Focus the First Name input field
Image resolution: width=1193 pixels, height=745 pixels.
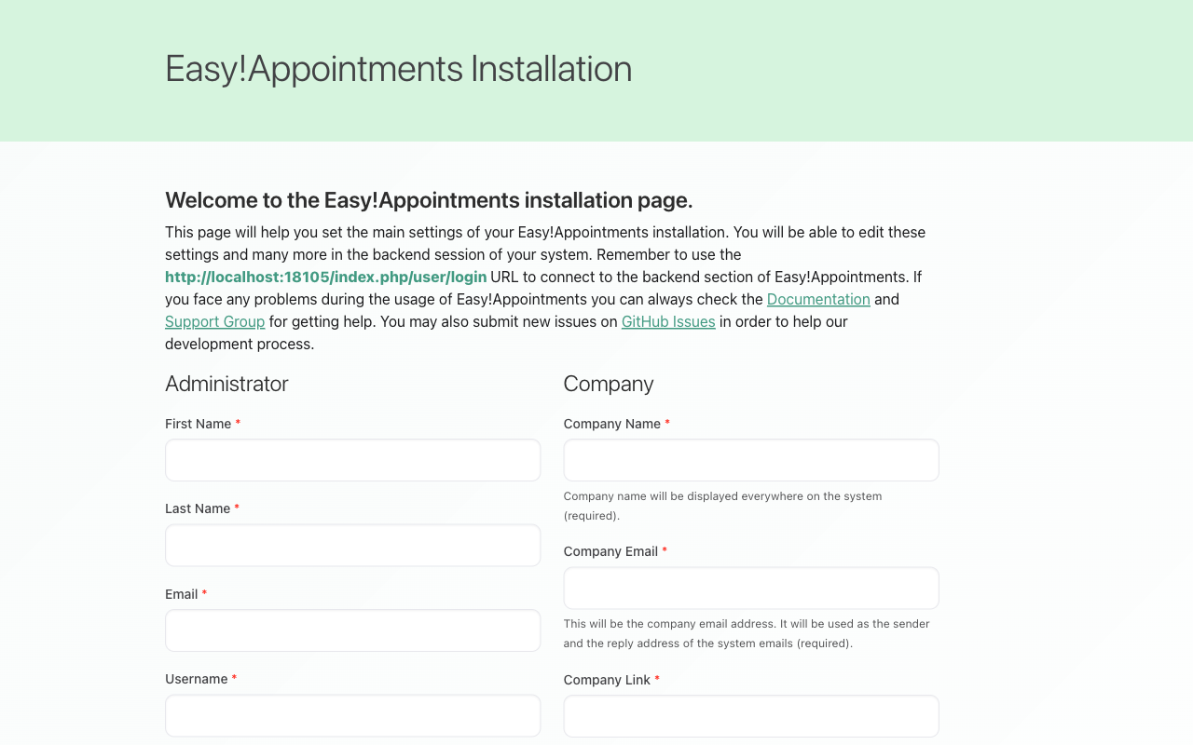(x=352, y=460)
